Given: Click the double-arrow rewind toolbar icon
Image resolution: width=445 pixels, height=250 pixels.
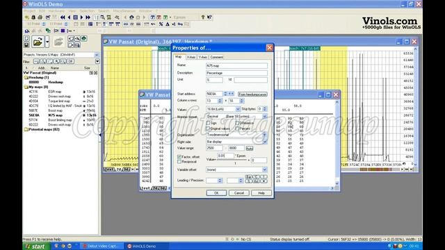Looking at the screenshot, I should tap(63, 17).
